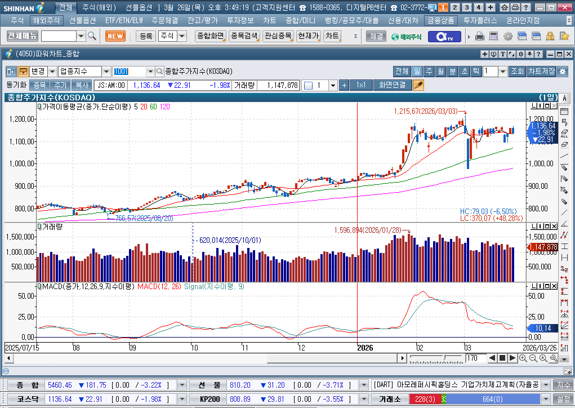Screen dimensions: 575x408
Task: Click the plus add-window icon in chart title bar
Action: coord(485,54)
